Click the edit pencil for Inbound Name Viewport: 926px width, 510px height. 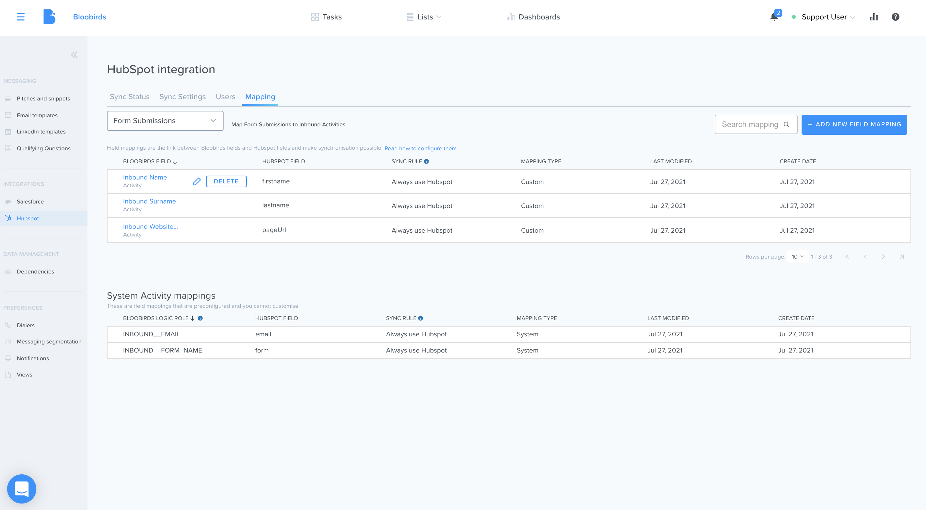coord(197,181)
